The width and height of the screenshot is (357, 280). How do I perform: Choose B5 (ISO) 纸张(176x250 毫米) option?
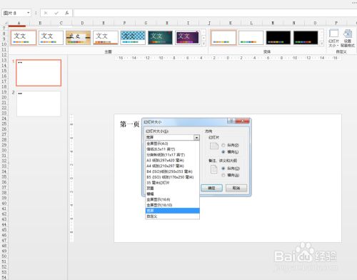(x=172, y=177)
